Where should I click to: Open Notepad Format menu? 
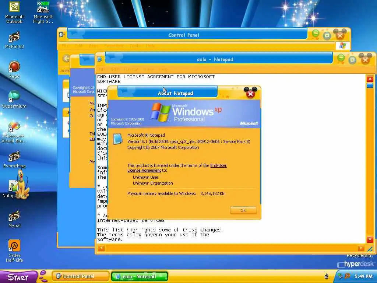131,69
